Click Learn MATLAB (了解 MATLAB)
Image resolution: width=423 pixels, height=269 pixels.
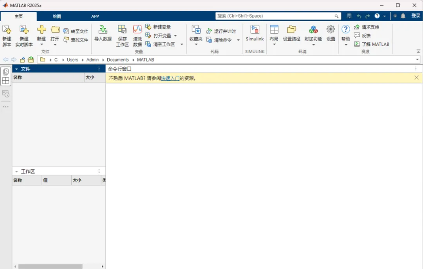[x=372, y=44]
